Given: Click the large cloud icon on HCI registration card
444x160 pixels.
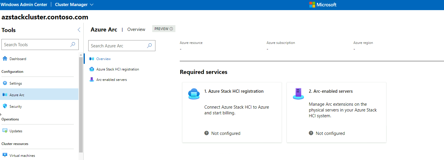Looking at the screenshot, I should tap(194, 94).
